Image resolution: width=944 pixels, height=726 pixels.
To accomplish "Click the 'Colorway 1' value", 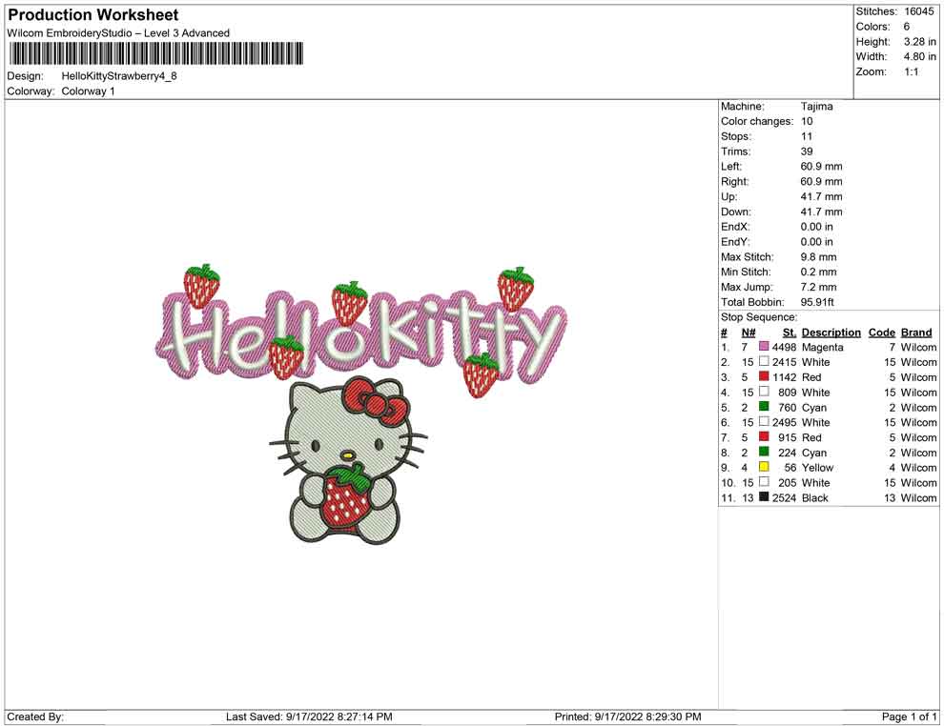I will 88,91.
